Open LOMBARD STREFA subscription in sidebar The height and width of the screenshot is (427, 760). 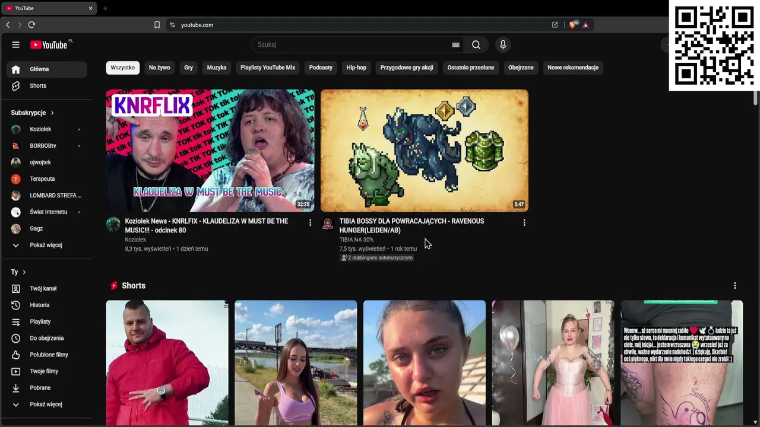click(x=47, y=196)
